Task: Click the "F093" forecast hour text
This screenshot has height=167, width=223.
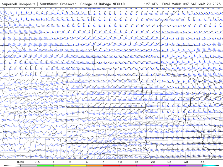Action: click(x=166, y=4)
